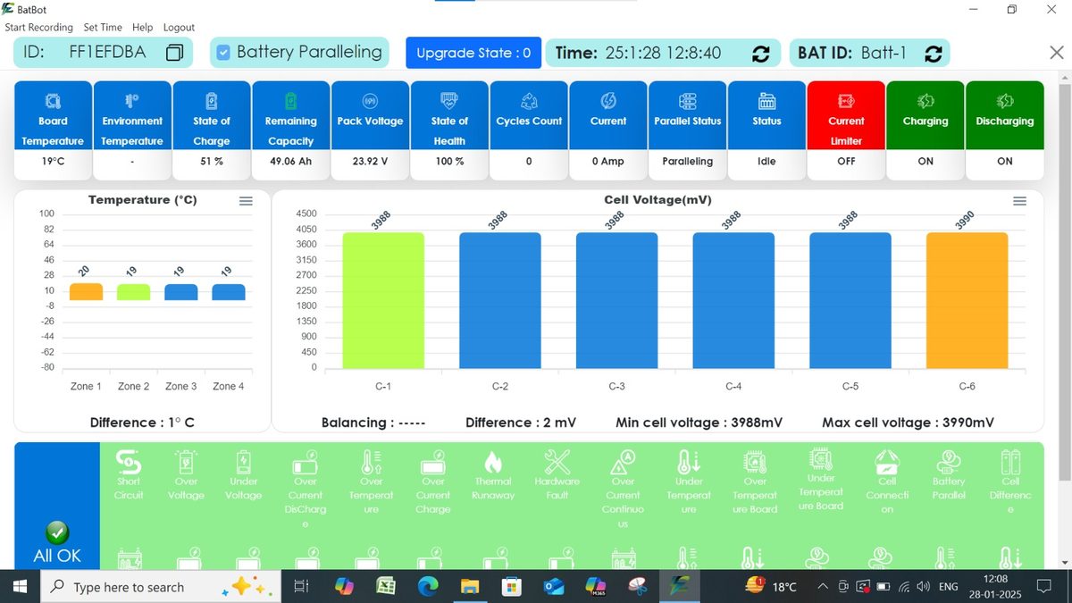Click the Short Circuit fault icon
This screenshot has width=1072, height=603.
(129, 462)
